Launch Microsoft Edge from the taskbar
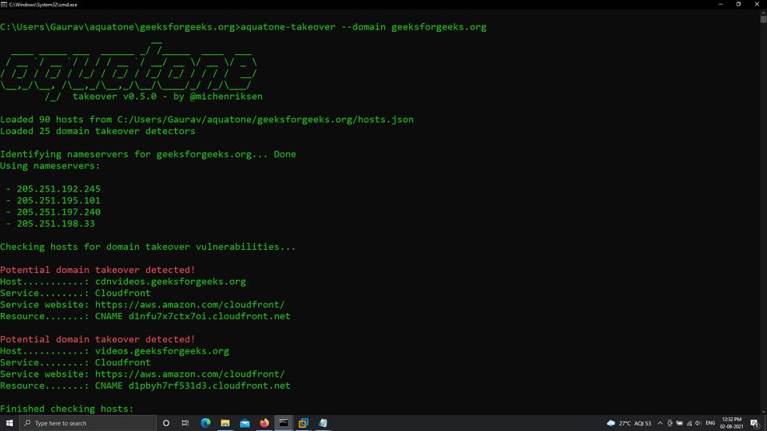 205,423
